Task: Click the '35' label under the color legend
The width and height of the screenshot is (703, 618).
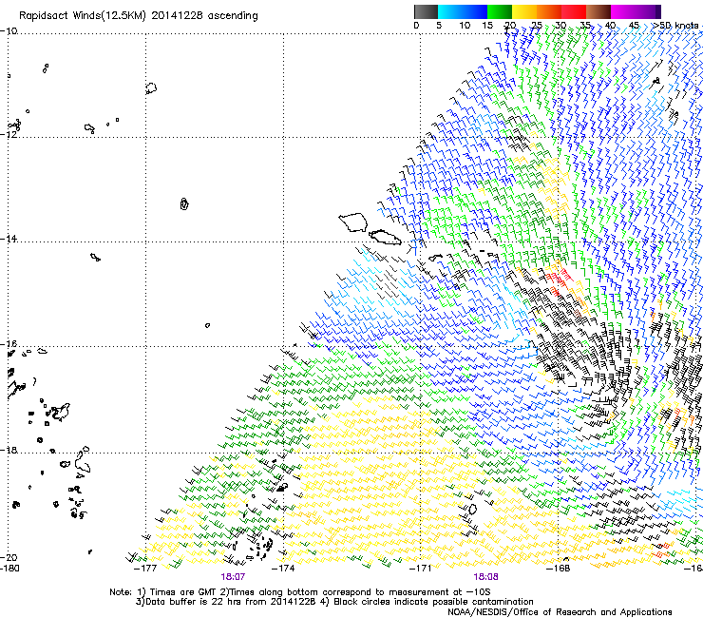Action: pyautogui.click(x=585, y=26)
